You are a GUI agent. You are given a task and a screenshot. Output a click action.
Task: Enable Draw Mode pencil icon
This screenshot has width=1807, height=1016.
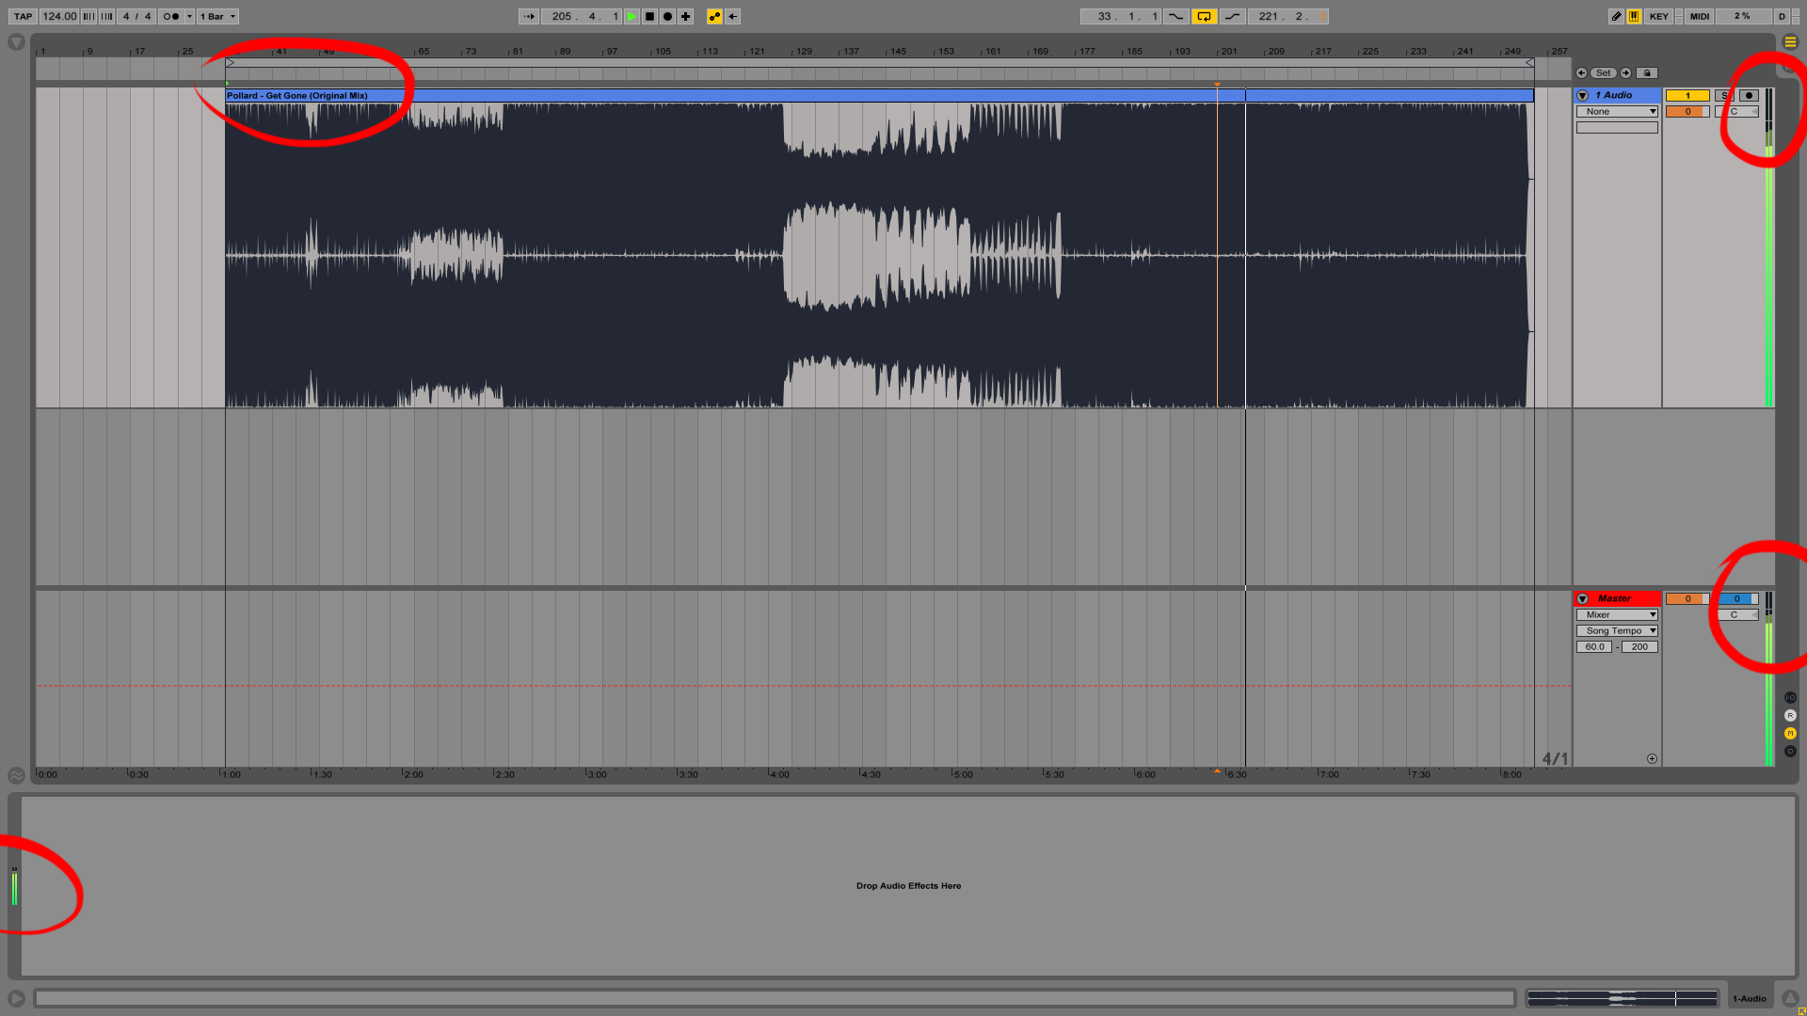(1616, 16)
